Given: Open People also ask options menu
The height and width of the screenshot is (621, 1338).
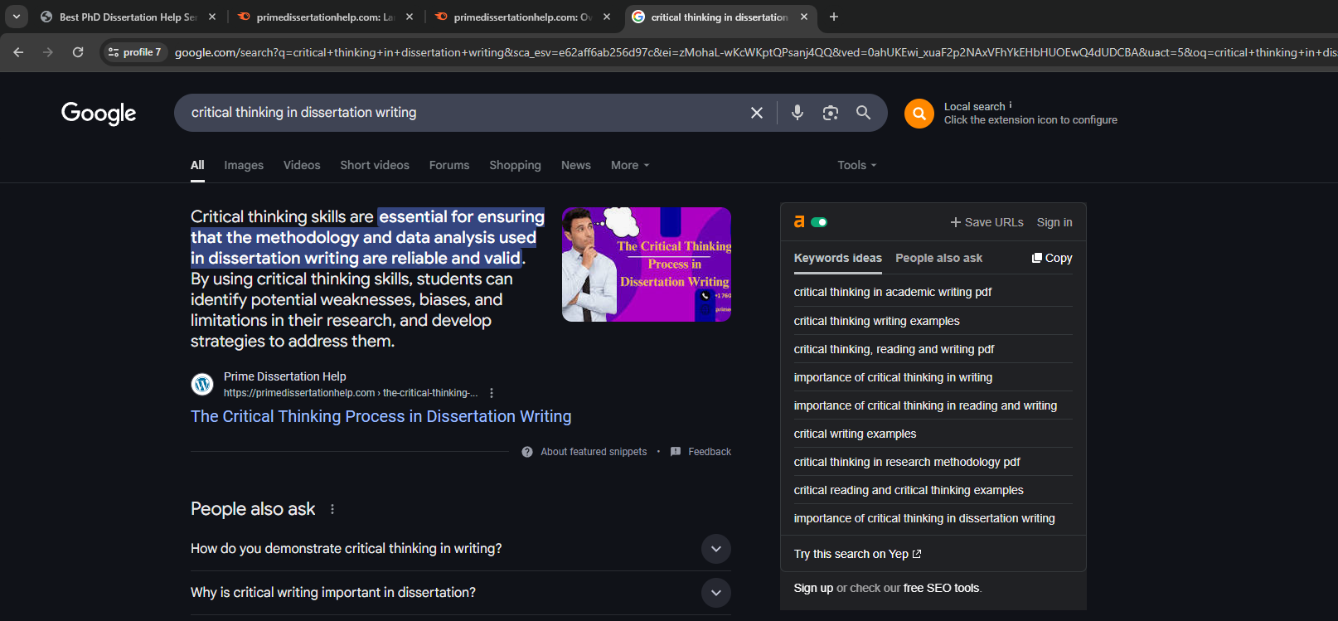Looking at the screenshot, I should click(332, 509).
